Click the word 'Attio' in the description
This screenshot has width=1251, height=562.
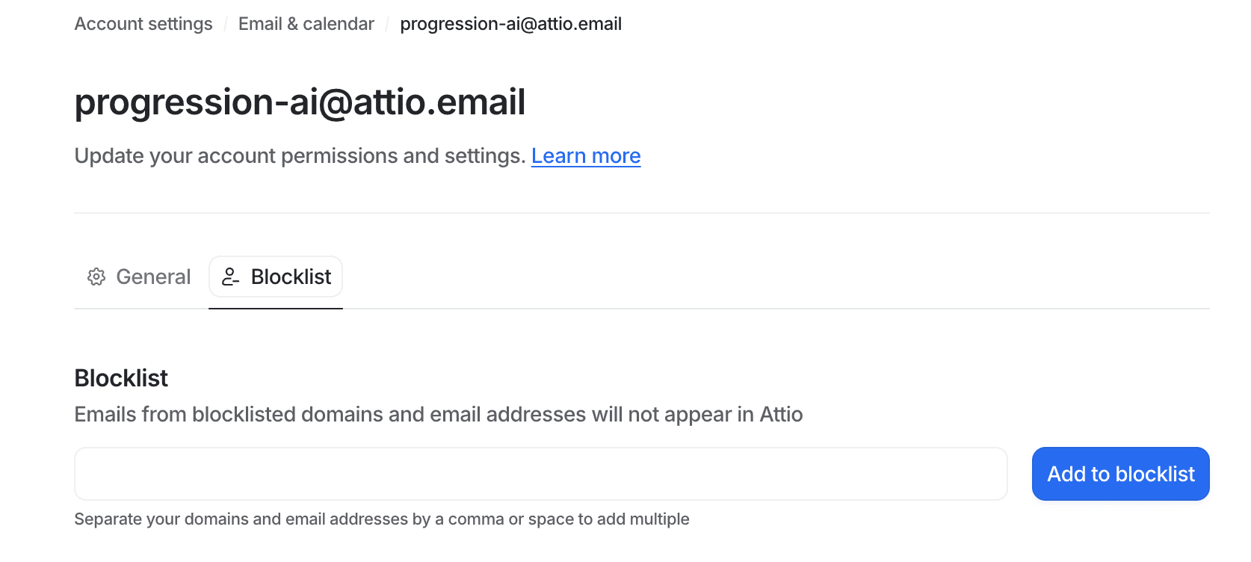pyautogui.click(x=781, y=414)
